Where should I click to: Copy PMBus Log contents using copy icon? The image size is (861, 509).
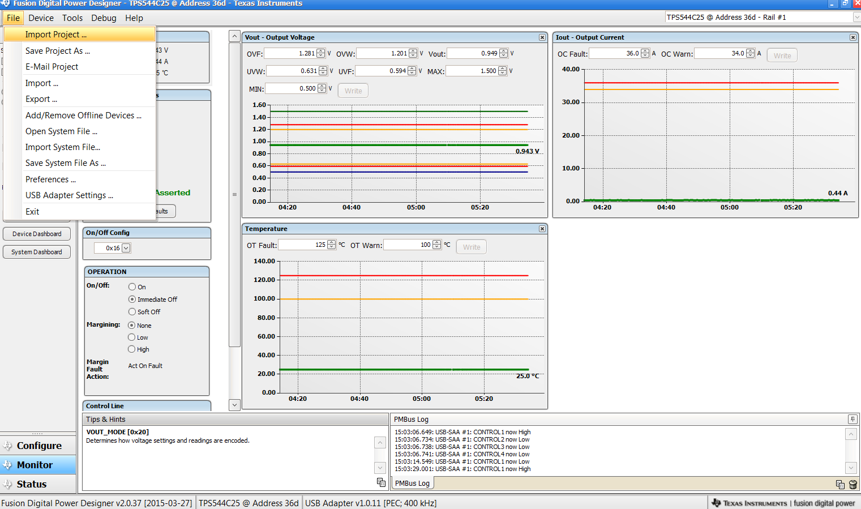point(840,485)
